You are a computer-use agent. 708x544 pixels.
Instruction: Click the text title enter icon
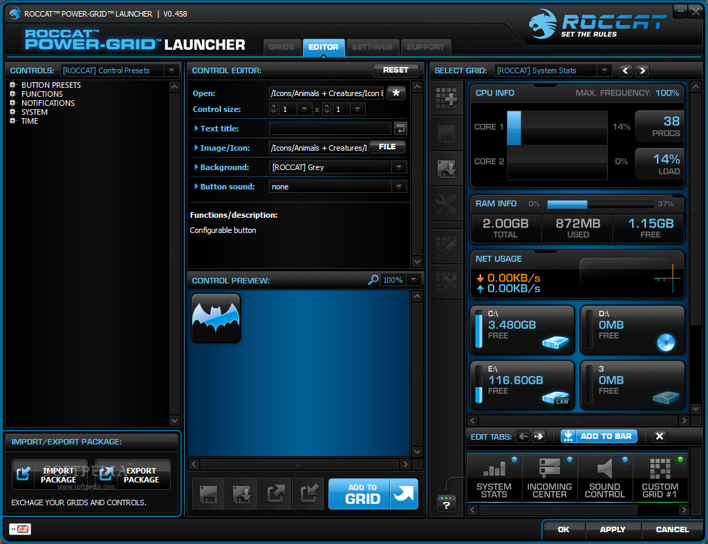pyautogui.click(x=400, y=128)
